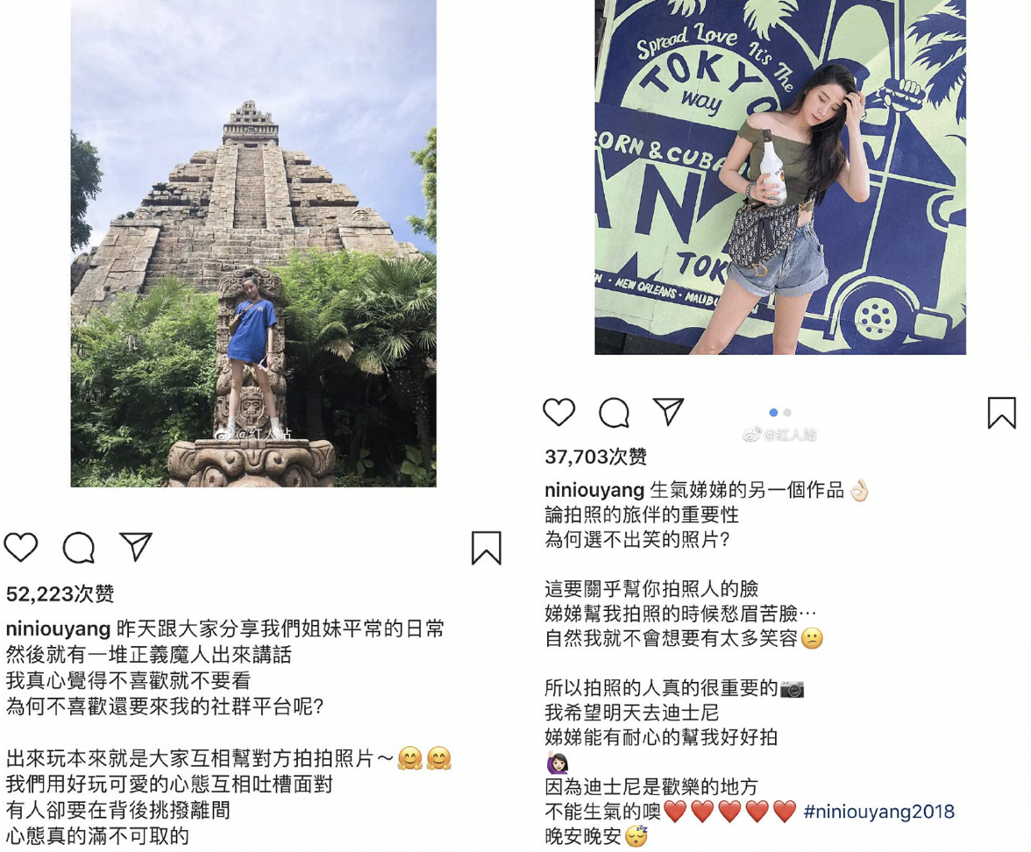Viewport: 1031px width, 852px height.
Task: Open comments on the right Tokyo post
Action: click(x=615, y=412)
